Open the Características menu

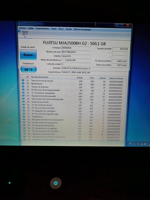click(x=42, y=29)
